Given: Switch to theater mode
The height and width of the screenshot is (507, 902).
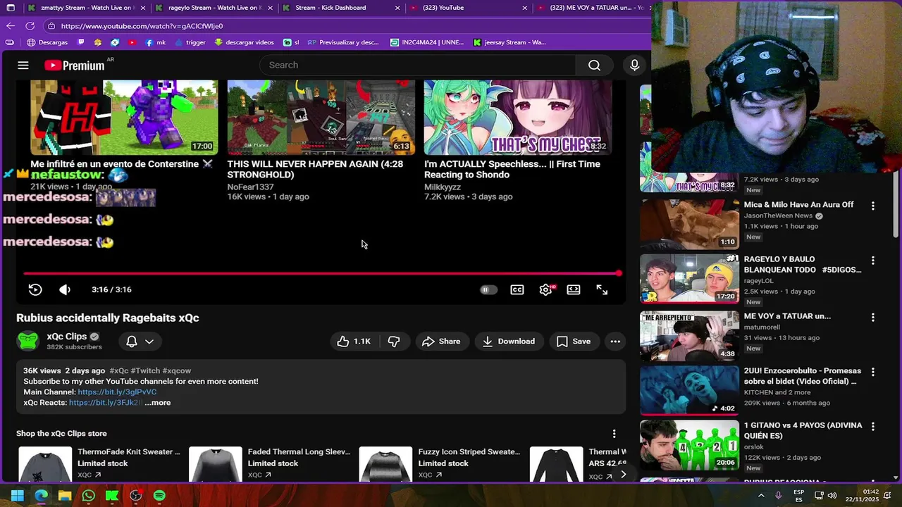Looking at the screenshot, I should pos(574,289).
